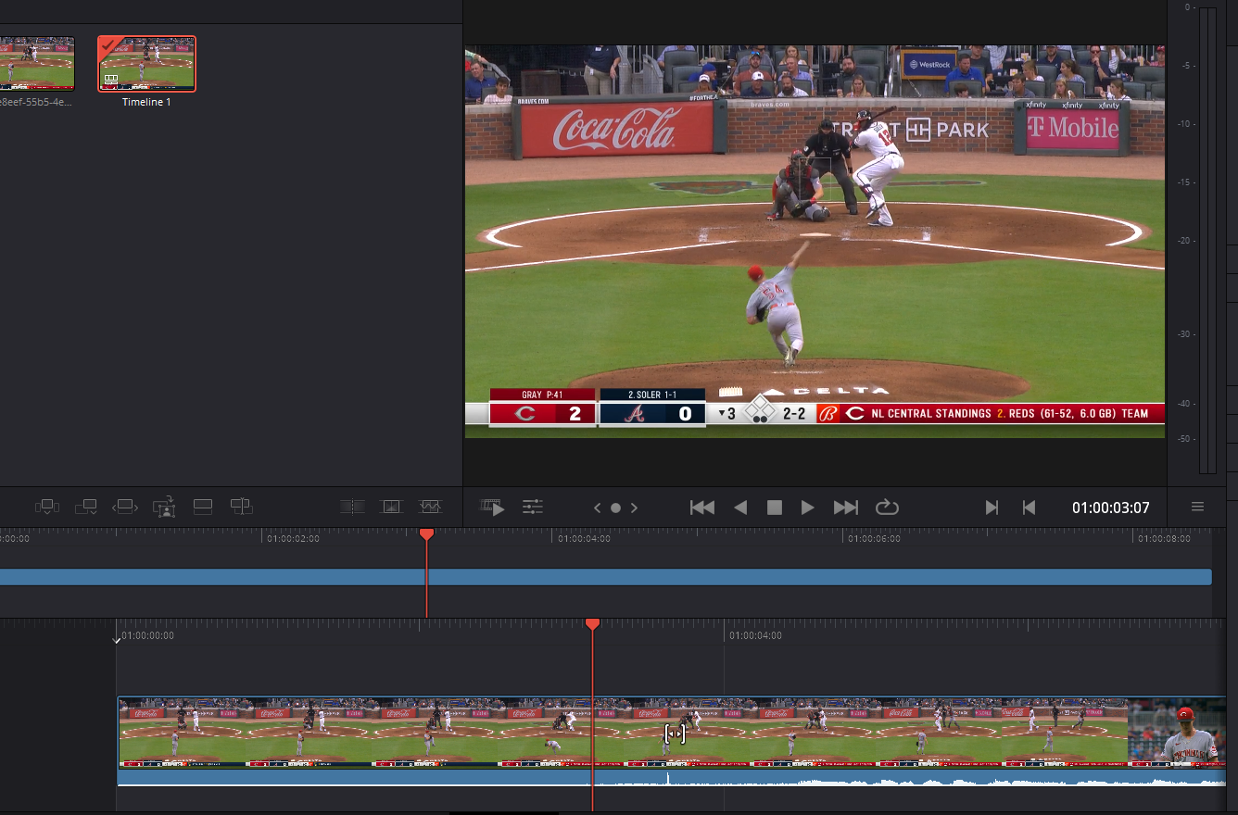Click 01:00:06:00 on the upper ruler
The height and width of the screenshot is (815, 1238).
pos(875,538)
